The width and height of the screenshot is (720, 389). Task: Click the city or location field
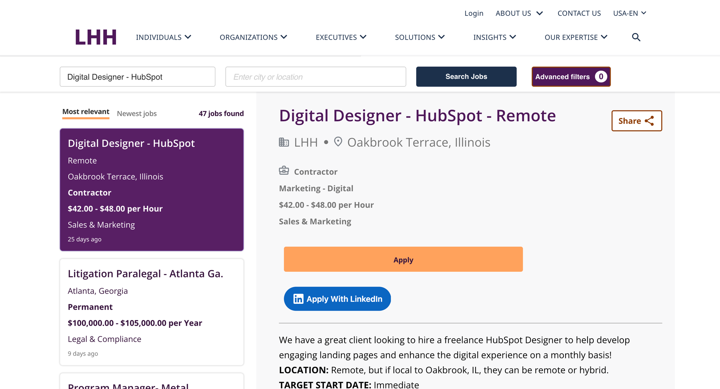315,77
